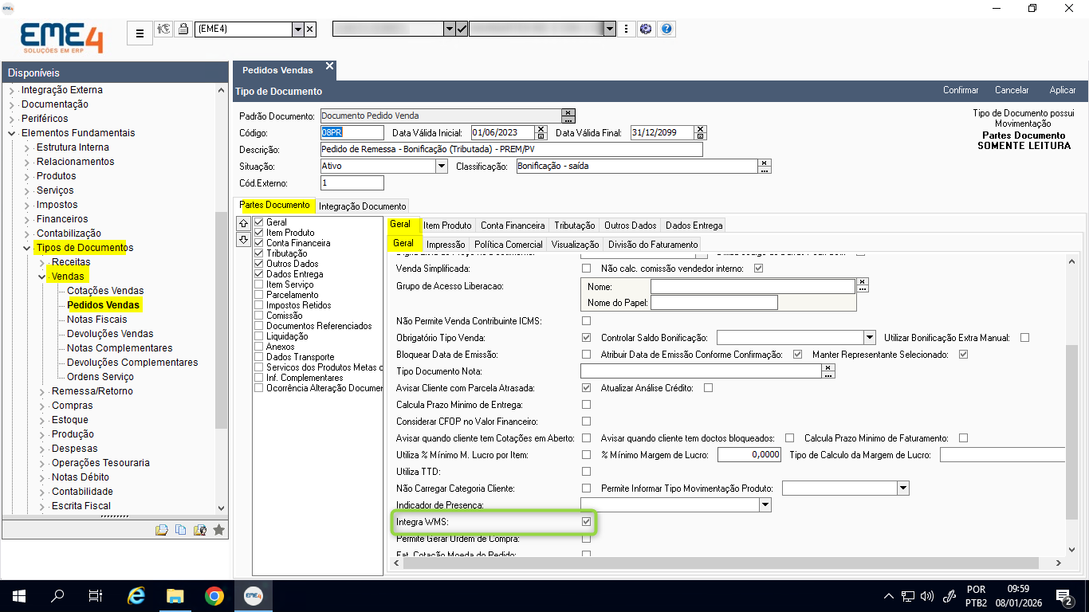
Task: Click the folder-with-user icon in Disponíveis panel
Action: [x=199, y=530]
